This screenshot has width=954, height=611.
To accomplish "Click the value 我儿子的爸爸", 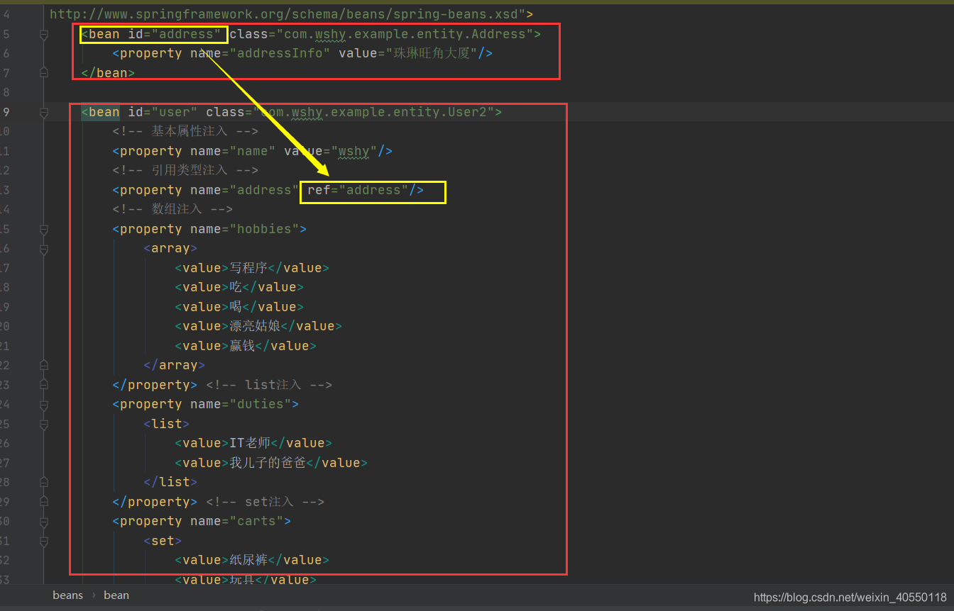I will click(268, 463).
